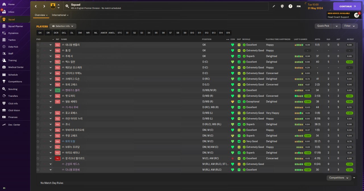This screenshot has height=191, width=364.
Task: Click the pencil edit icon in top bar
Action: click(x=274, y=6)
